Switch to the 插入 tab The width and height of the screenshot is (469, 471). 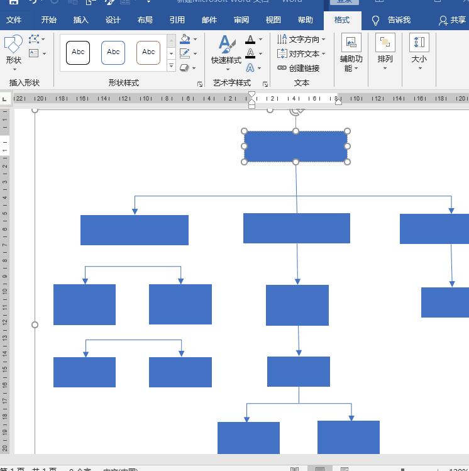pyautogui.click(x=80, y=20)
